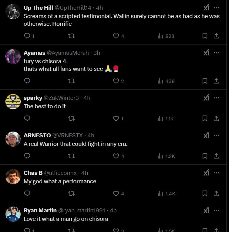Screen dimensions: 229x232
Task: Bookmark Chas B's post
Action: tap(205, 194)
